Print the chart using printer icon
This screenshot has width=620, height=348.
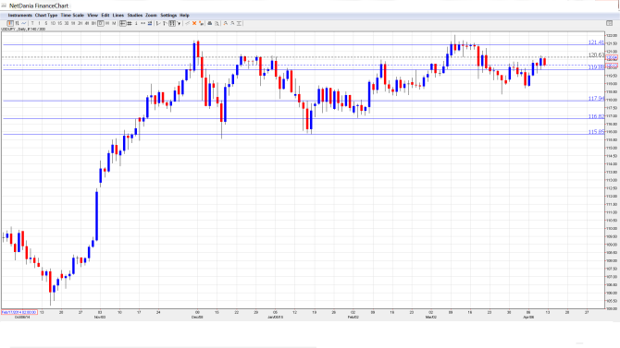pyautogui.click(x=209, y=23)
